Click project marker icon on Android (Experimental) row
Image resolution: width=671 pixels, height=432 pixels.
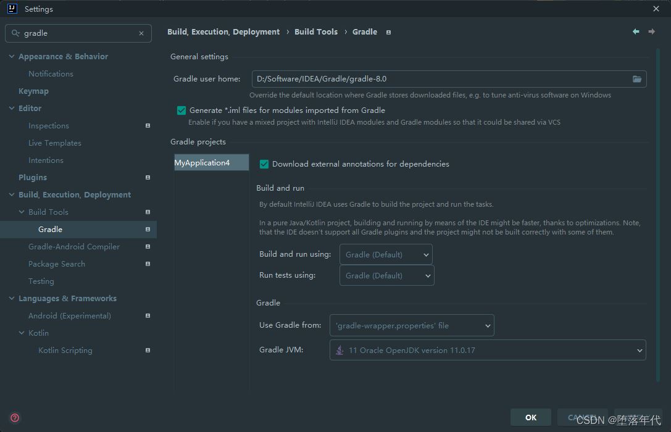148,315
